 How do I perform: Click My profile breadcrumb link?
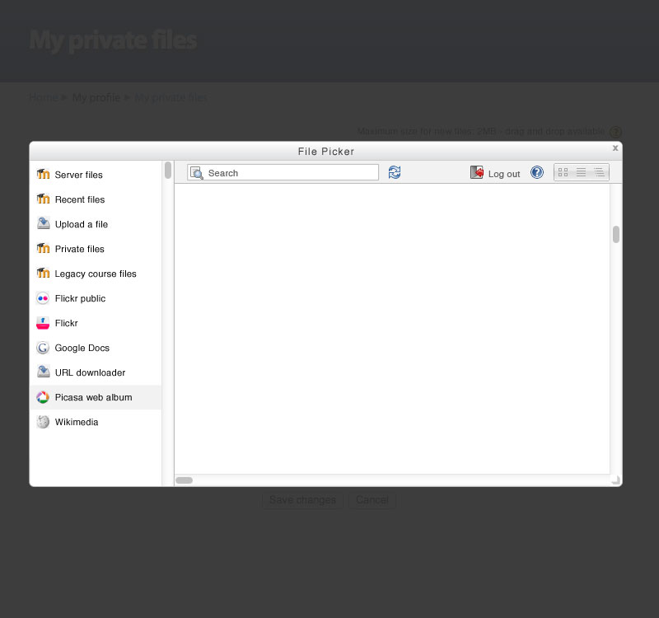[x=96, y=97]
